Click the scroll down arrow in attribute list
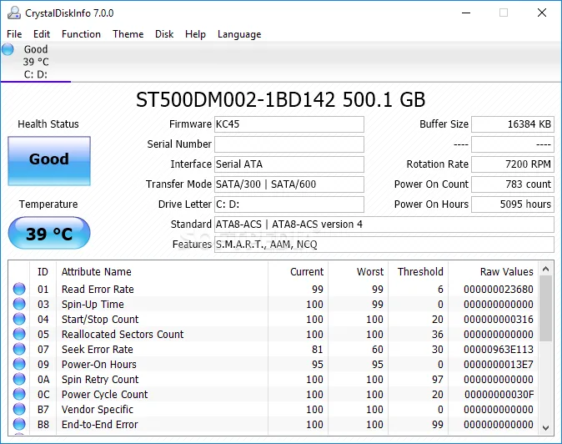The height and width of the screenshot is (444, 562). (546, 428)
